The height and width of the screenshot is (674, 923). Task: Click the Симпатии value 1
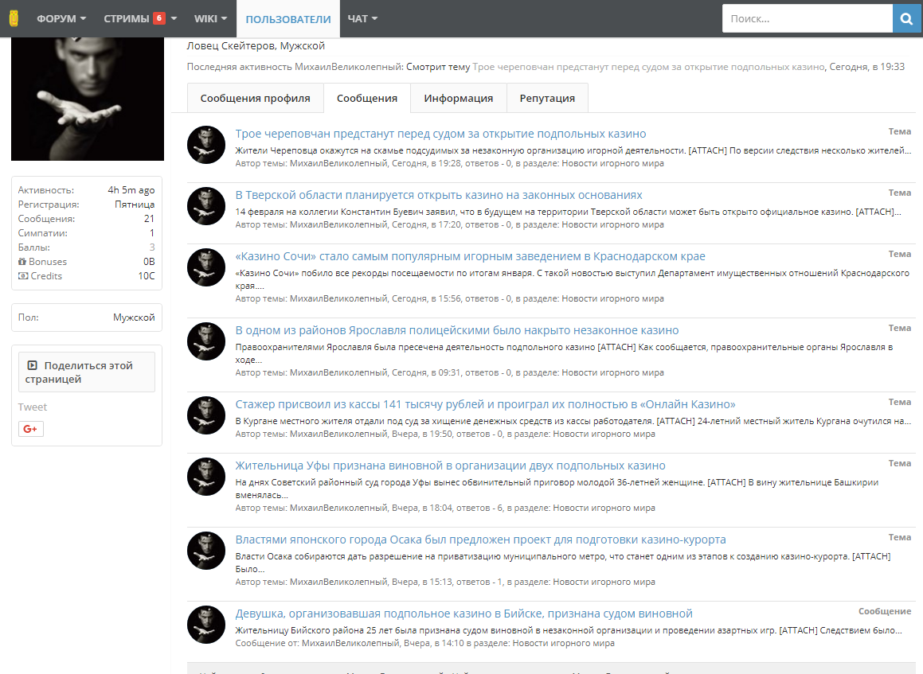(152, 233)
